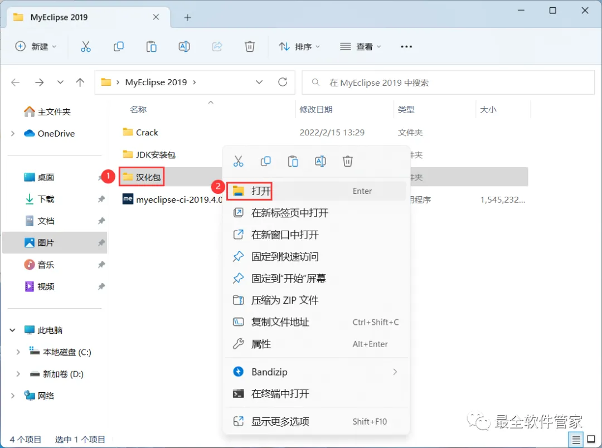602x448 pixels.
Task: Choose 固定到"开始"屏幕 from context menu
Action: [316, 278]
